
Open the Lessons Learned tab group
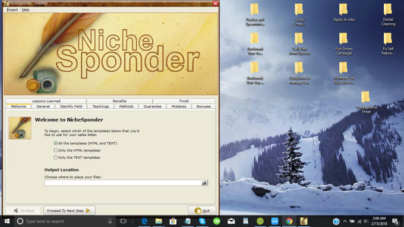tap(46, 101)
